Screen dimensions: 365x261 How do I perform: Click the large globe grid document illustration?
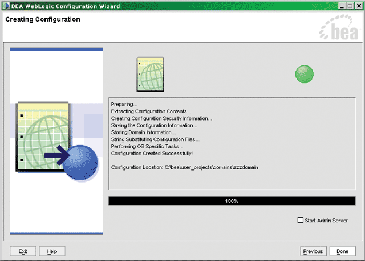pos(41,136)
